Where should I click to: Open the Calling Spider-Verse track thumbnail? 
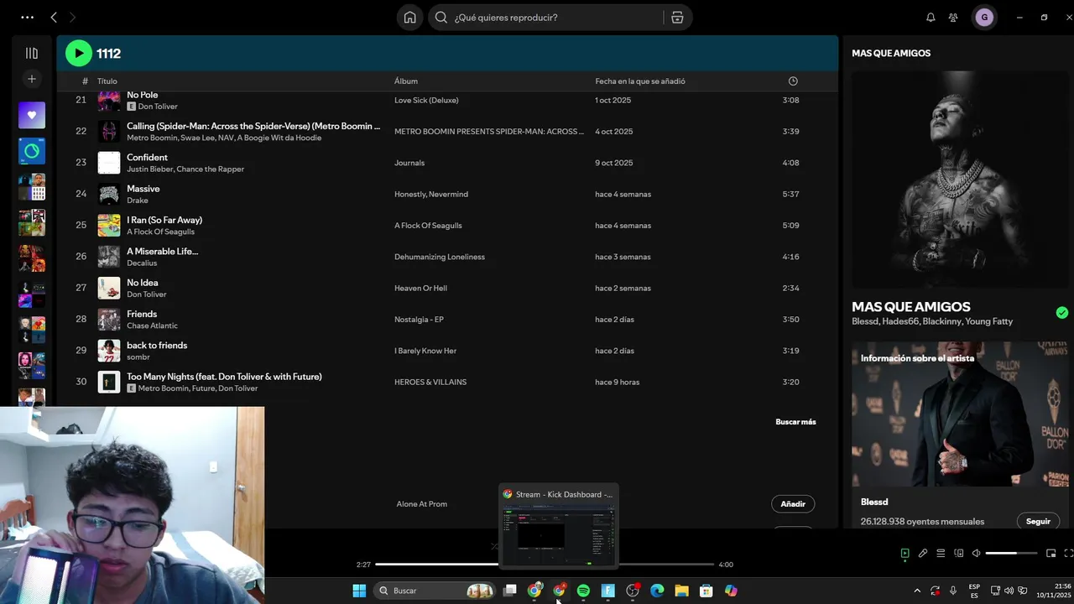tap(109, 131)
